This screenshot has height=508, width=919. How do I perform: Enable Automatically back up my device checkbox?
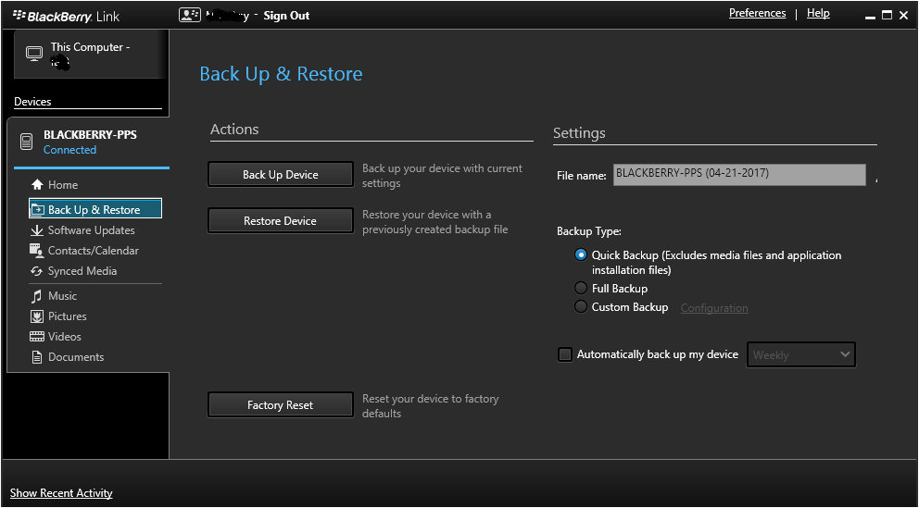(x=565, y=354)
